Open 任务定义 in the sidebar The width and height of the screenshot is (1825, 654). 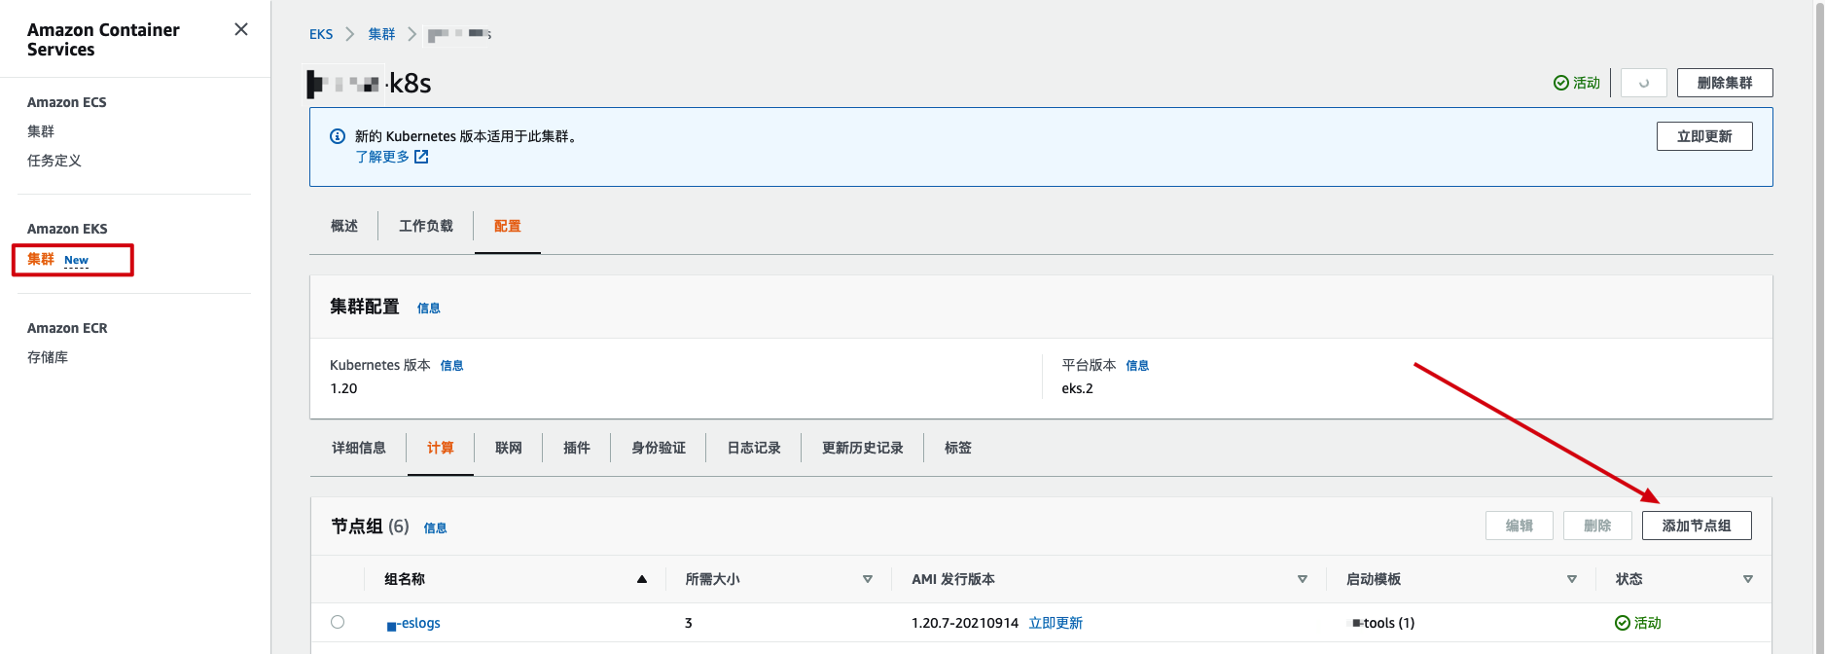click(54, 161)
